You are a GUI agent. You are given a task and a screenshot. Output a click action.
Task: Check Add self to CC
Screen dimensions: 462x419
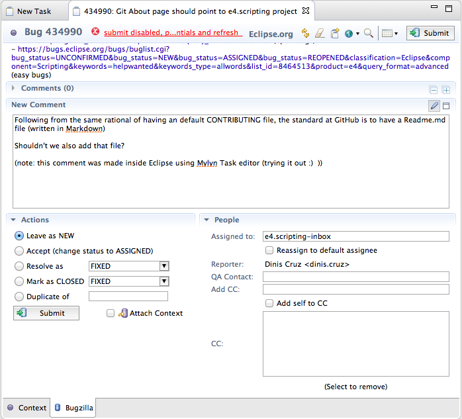coord(269,303)
